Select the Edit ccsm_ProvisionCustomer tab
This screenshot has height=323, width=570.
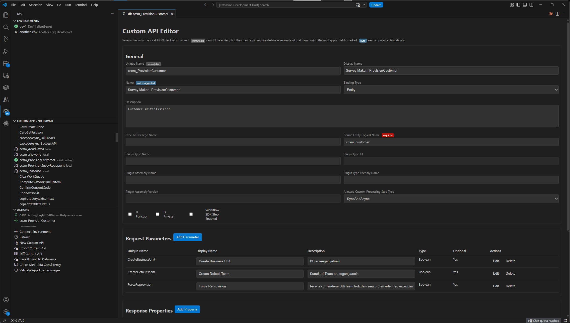click(x=147, y=14)
